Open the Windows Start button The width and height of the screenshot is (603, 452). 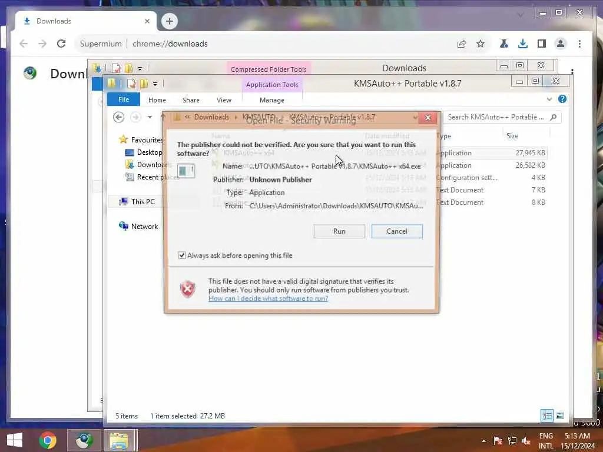pos(15,440)
